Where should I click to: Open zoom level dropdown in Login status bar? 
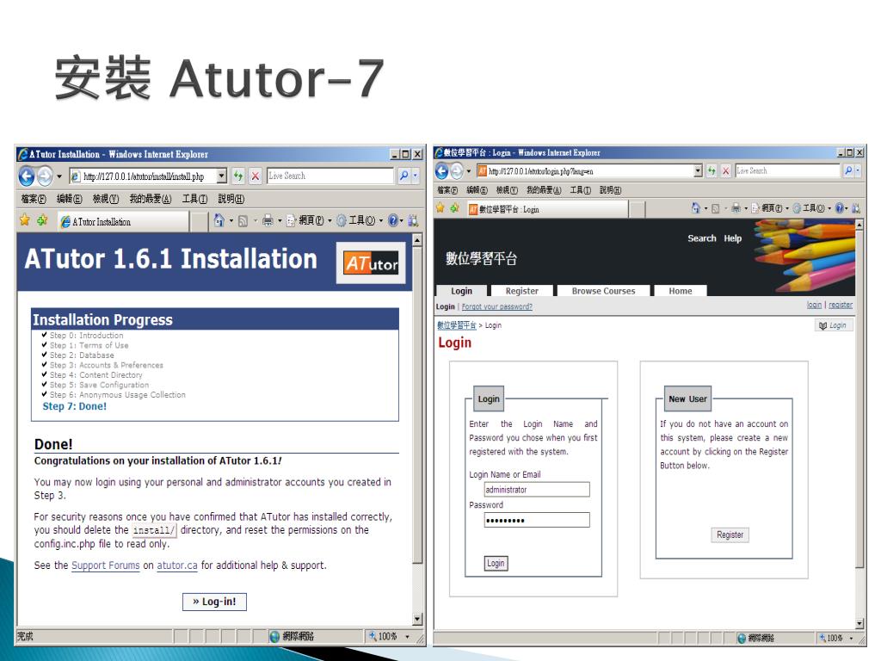(x=851, y=638)
